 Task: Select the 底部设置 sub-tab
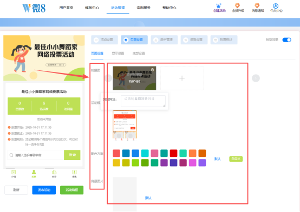pyautogui.click(x=139, y=54)
